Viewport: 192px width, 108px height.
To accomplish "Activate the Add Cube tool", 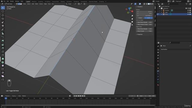I will click(3, 37).
